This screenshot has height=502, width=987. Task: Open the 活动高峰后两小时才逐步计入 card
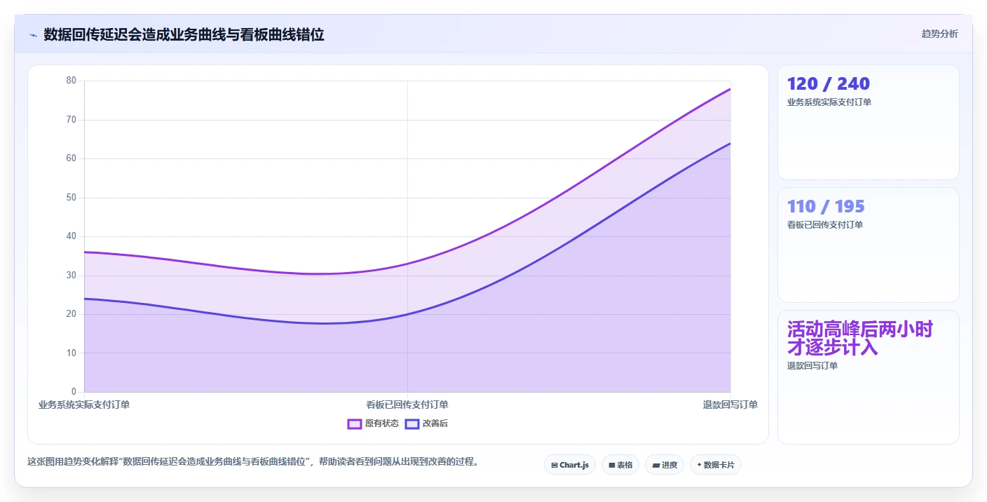click(869, 377)
